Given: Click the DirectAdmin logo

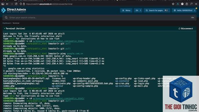Looking at the screenshot, I should pos(14,10).
